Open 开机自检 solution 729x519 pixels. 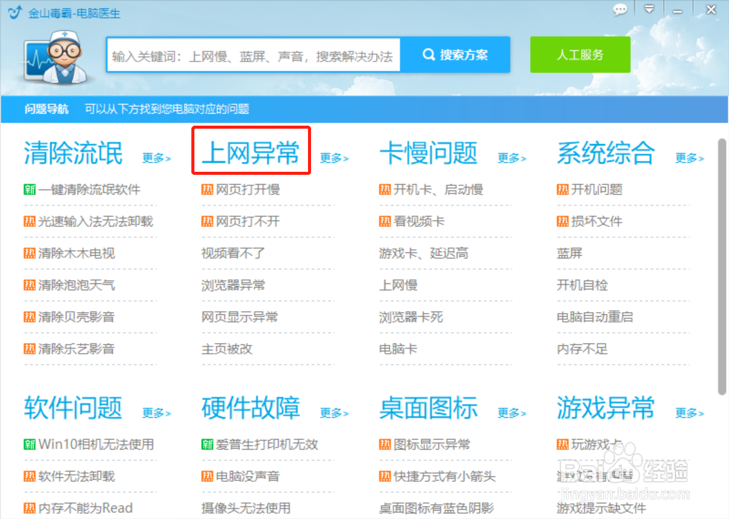582,285
